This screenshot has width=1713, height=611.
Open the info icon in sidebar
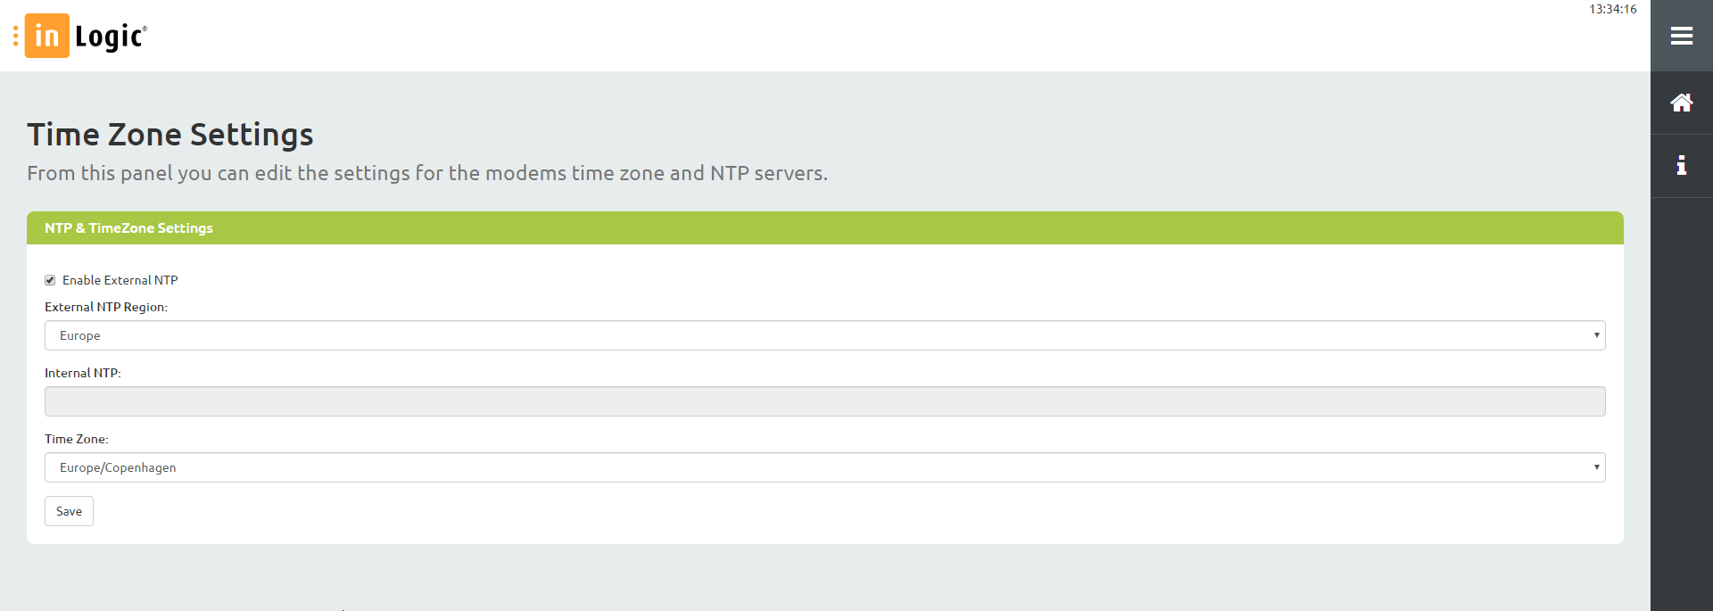pyautogui.click(x=1682, y=165)
